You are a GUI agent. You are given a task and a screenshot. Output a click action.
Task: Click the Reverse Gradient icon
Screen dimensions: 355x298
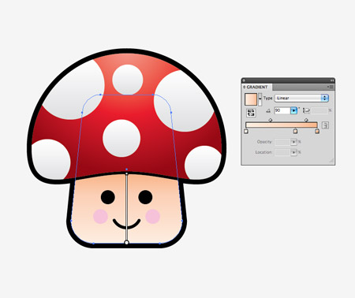251,113
